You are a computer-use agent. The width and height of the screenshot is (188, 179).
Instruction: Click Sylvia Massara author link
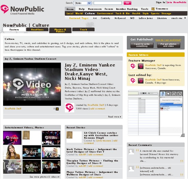point(104,141)
